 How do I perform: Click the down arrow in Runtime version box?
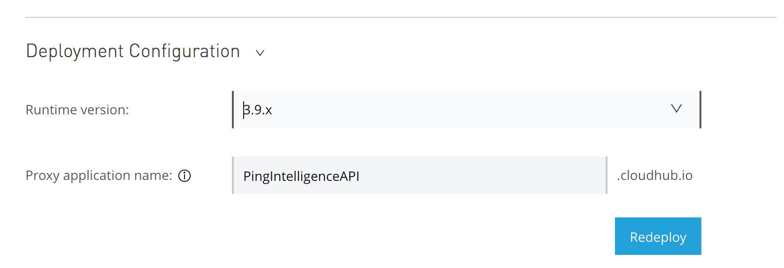coord(676,109)
